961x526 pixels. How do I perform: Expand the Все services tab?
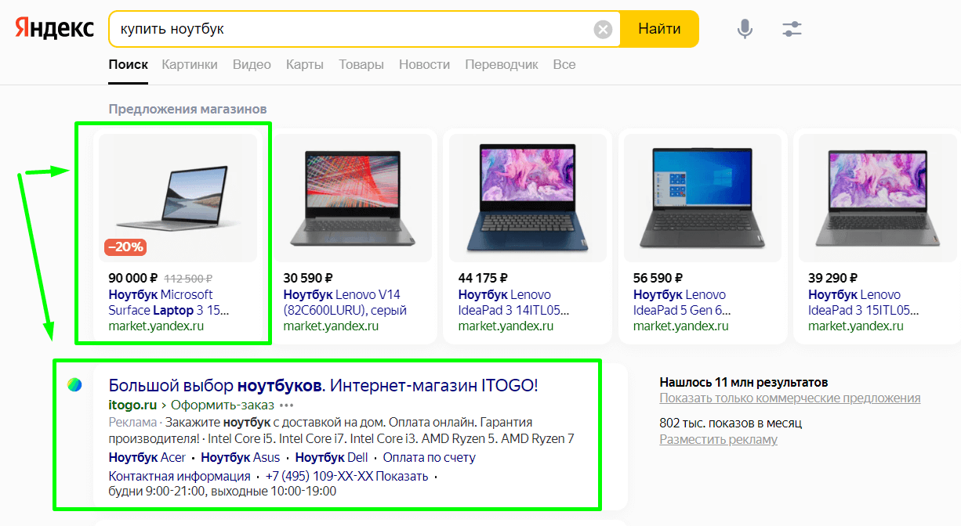(564, 65)
